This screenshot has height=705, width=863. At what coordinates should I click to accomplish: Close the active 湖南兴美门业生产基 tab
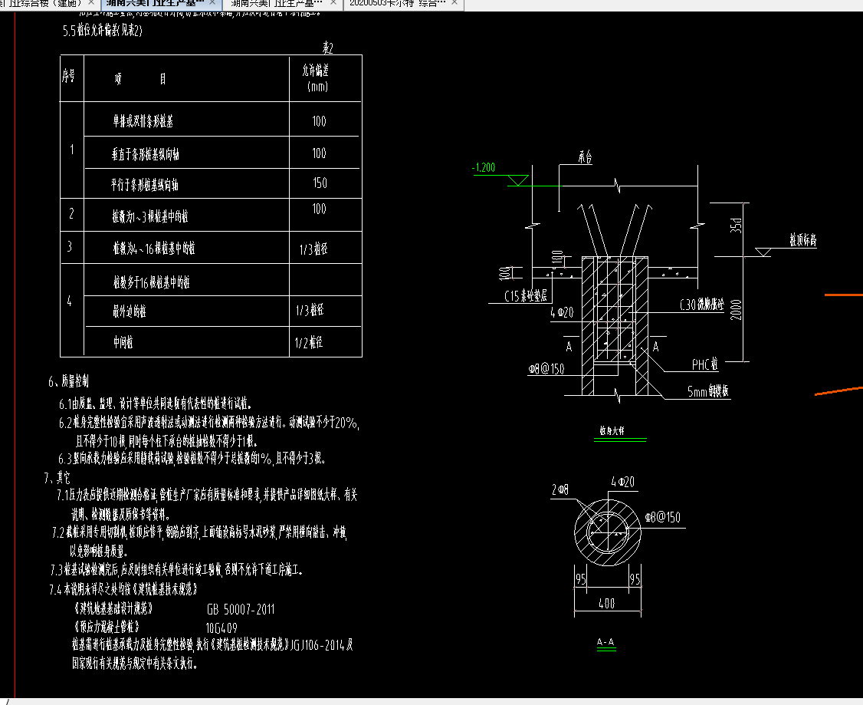[212, 3]
